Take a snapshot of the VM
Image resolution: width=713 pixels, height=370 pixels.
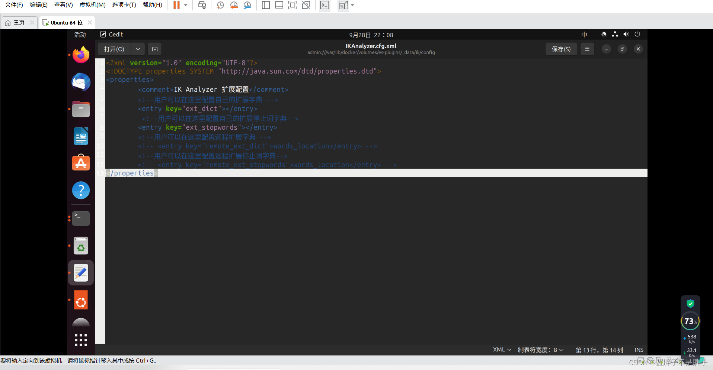220,5
